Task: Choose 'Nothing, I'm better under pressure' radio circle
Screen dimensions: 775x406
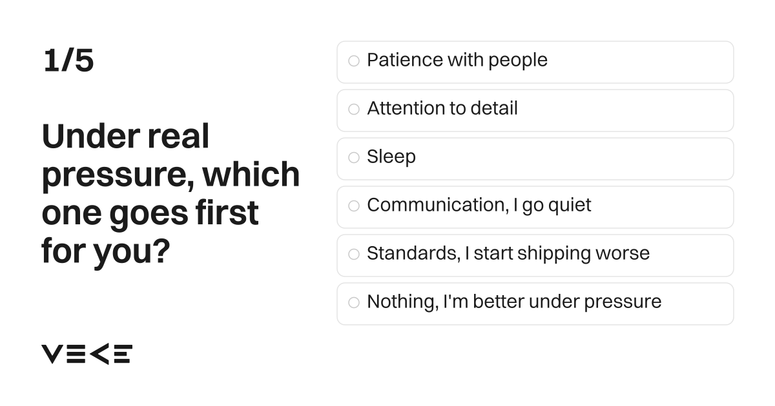Action: point(354,303)
